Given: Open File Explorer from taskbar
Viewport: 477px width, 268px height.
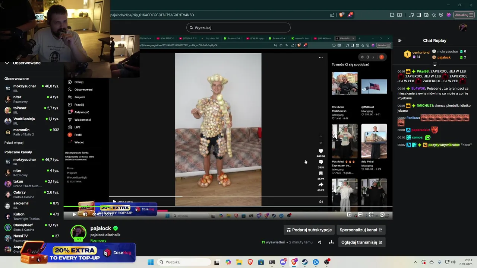Looking at the screenshot, I should pos(239,262).
